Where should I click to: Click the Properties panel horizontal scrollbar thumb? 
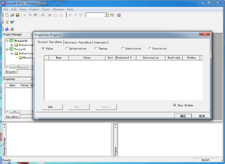pyautogui.click(x=15, y=112)
